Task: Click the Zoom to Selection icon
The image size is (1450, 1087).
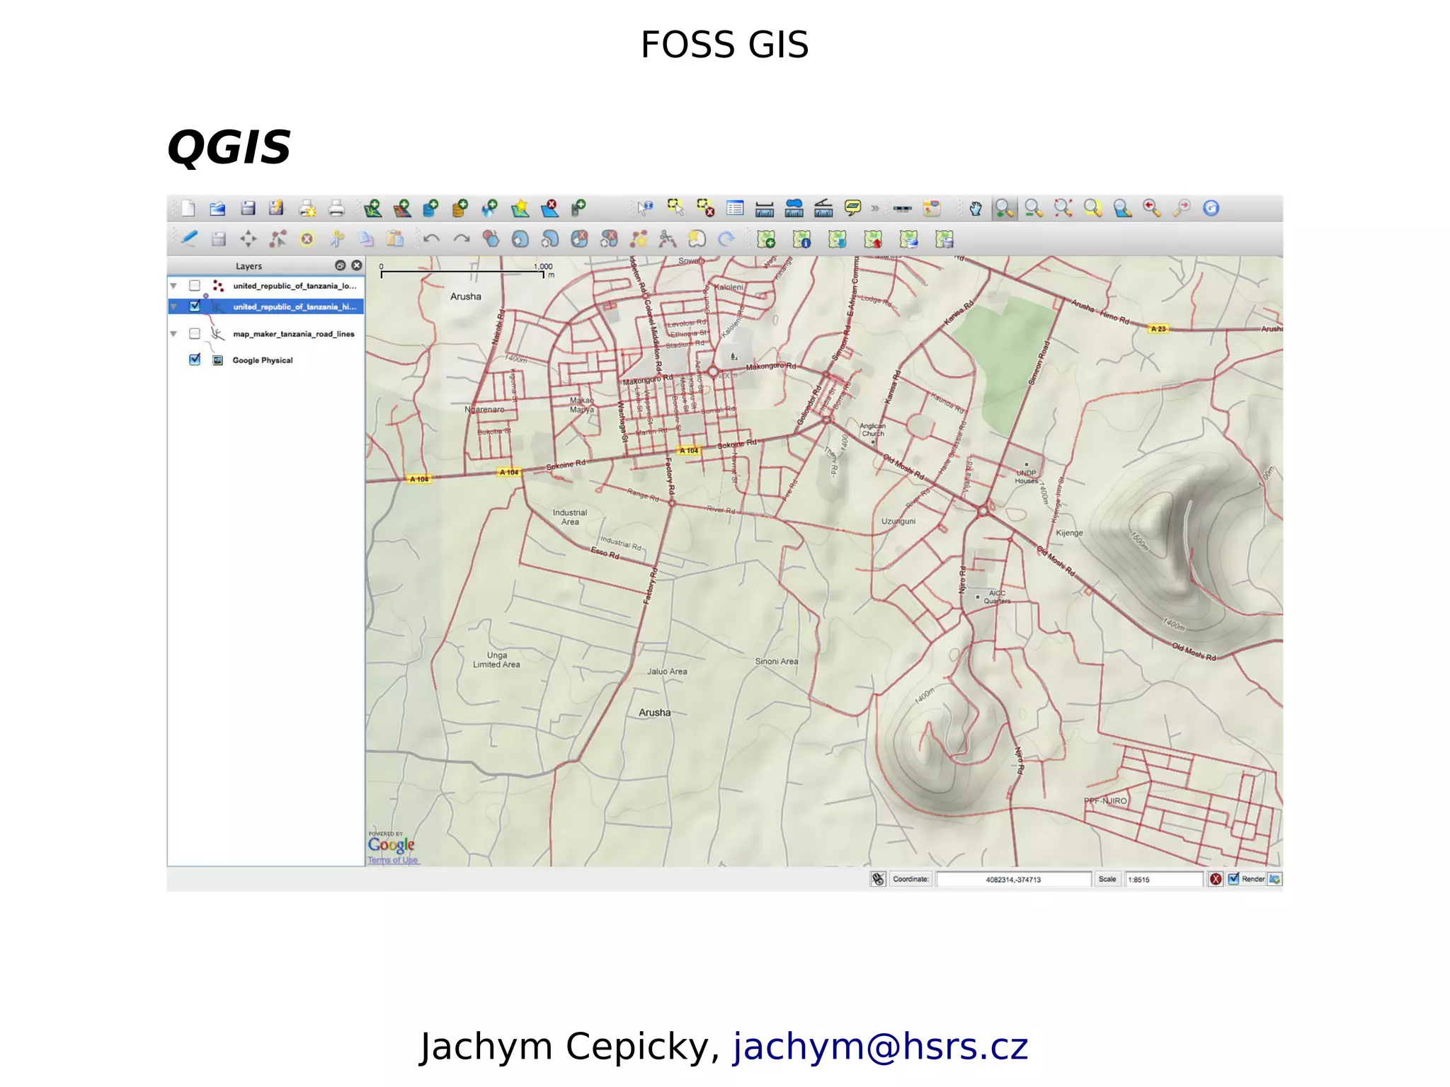Action: 1093,209
